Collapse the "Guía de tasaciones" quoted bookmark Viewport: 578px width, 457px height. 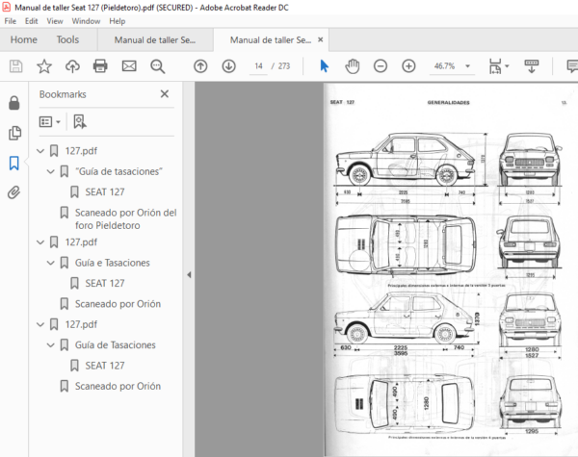tap(51, 171)
